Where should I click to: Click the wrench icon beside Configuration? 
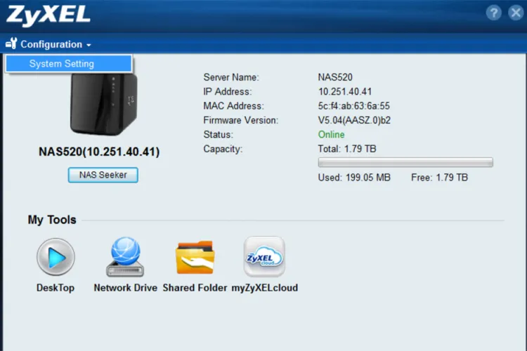11,44
